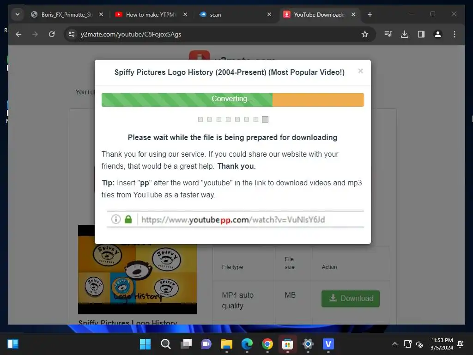Click the Converting progress bar
The width and height of the screenshot is (473, 355).
tap(233, 100)
